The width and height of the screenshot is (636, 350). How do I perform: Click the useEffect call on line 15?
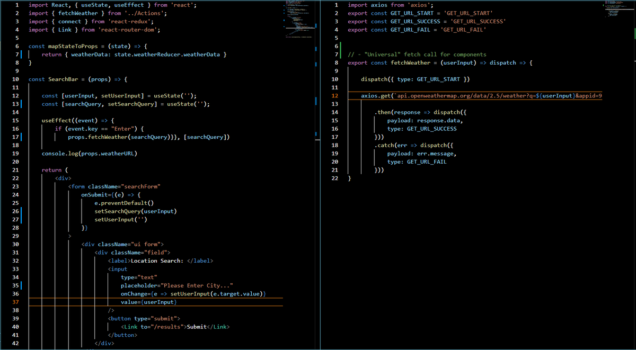pyautogui.click(x=64, y=120)
